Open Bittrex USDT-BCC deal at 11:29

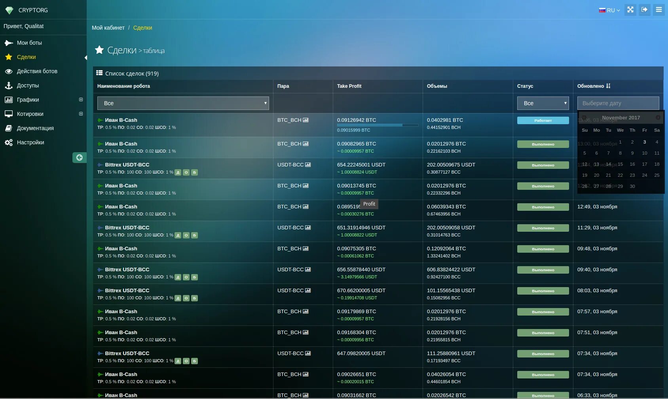127,228
